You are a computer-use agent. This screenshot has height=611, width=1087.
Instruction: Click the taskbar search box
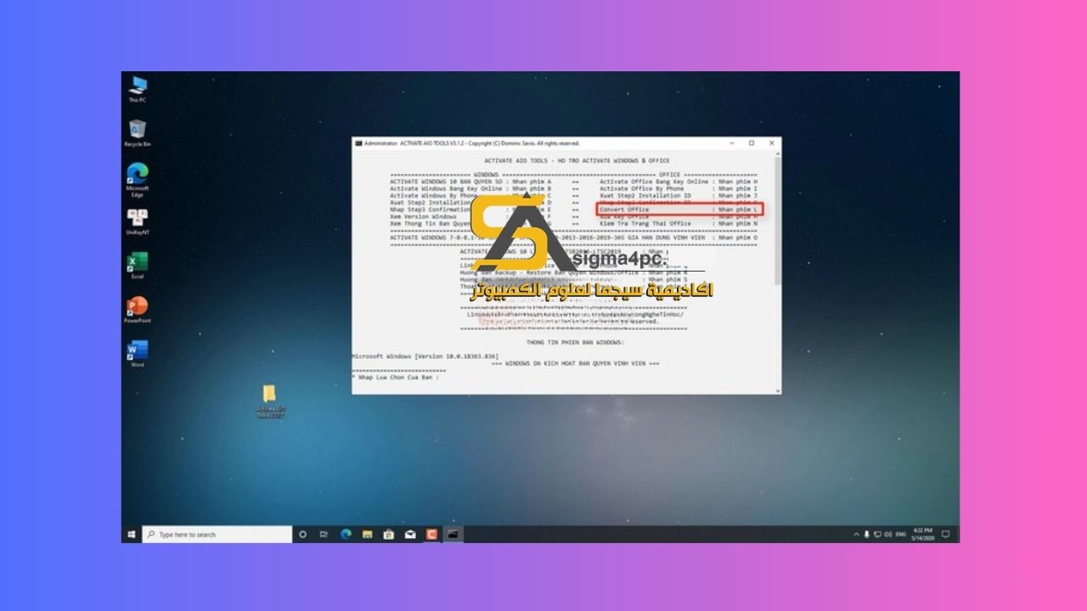(x=217, y=535)
